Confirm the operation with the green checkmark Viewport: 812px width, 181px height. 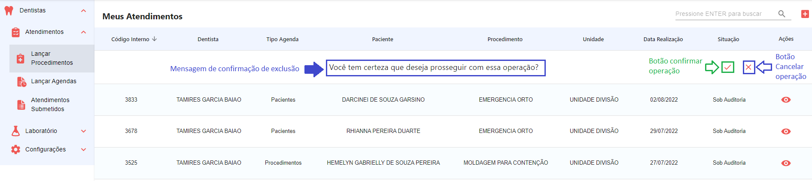(x=727, y=67)
